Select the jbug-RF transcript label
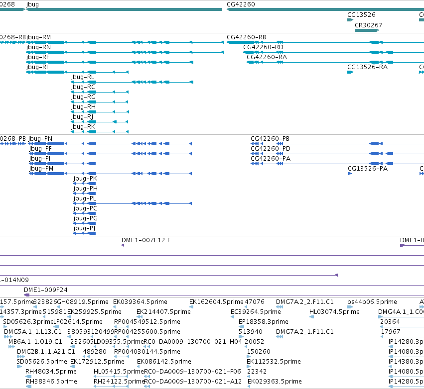The height and width of the screenshot is (389, 424). coord(37,57)
